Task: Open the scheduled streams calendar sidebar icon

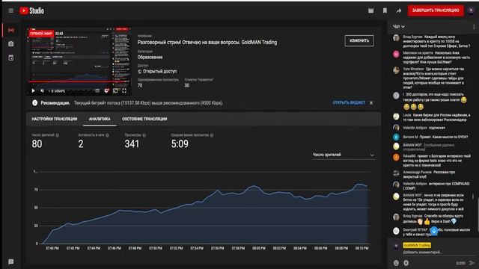Action: tap(11, 58)
